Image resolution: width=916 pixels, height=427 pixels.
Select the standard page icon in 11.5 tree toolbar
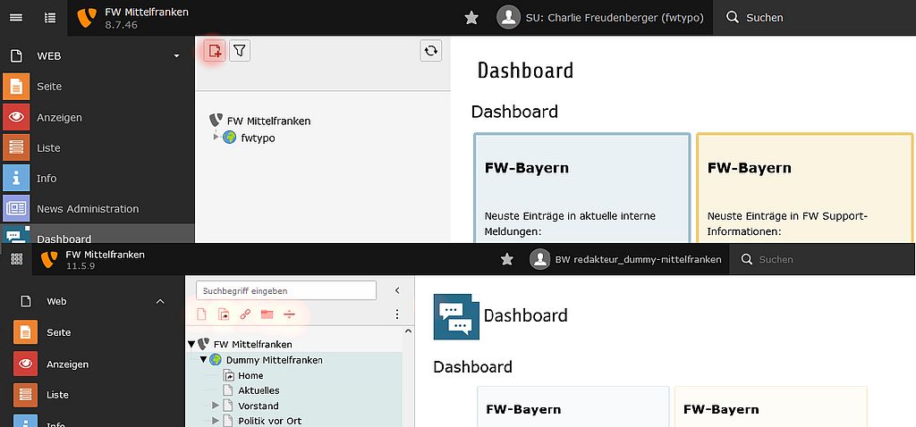coord(201,314)
